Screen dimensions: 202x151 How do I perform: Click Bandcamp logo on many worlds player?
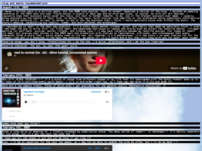107,148
